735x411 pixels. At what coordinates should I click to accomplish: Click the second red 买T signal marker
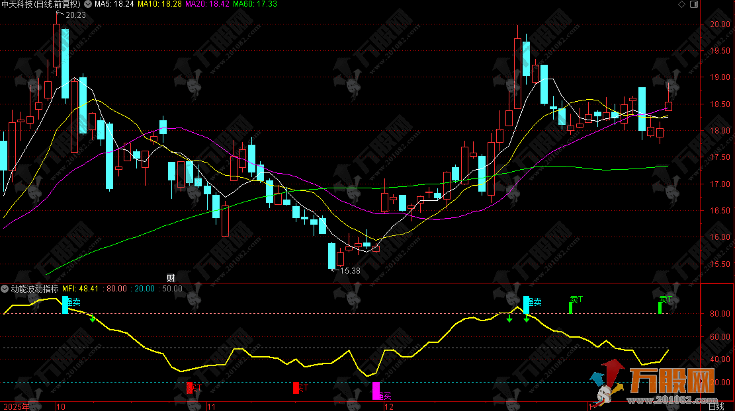[x=300, y=388]
